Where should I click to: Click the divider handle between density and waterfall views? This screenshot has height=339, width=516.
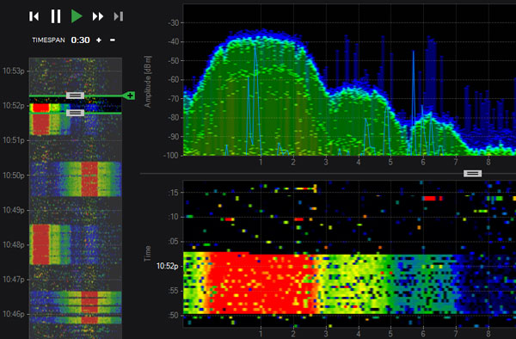(x=472, y=174)
